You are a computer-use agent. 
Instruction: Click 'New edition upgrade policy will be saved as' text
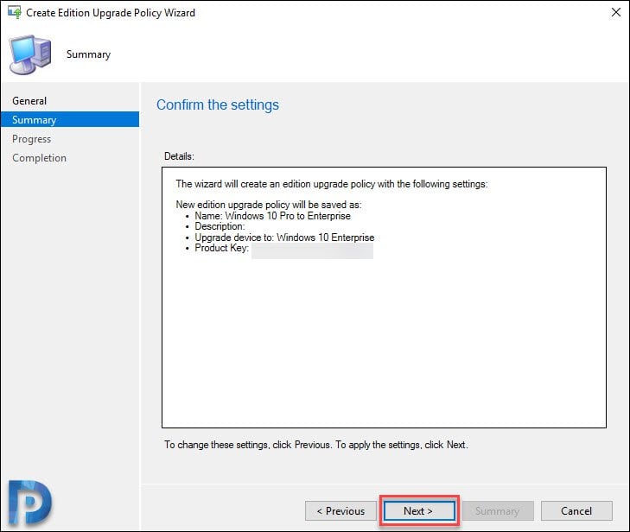[269, 205]
